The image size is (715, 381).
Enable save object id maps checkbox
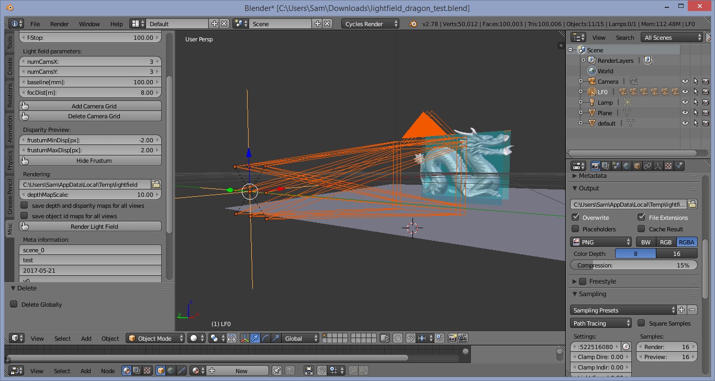click(24, 216)
